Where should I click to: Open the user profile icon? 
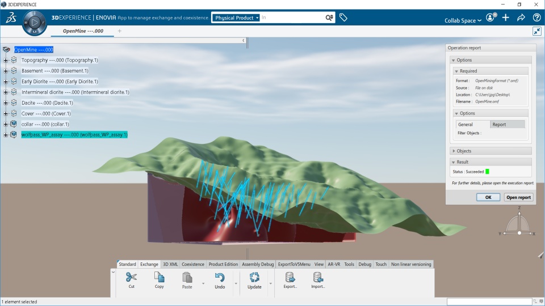click(491, 18)
